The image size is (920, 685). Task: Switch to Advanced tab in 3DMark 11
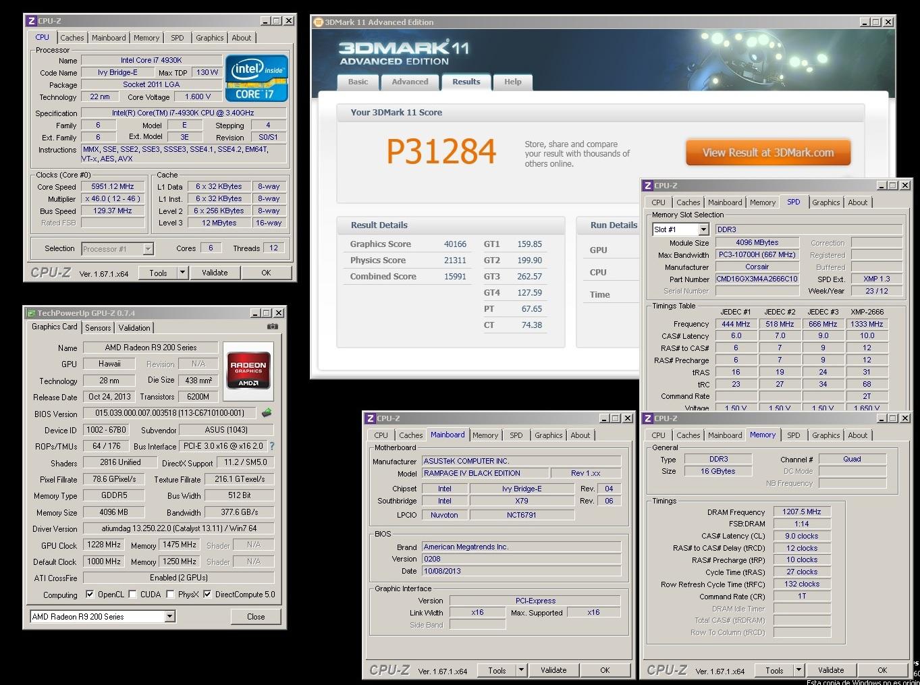[x=410, y=82]
